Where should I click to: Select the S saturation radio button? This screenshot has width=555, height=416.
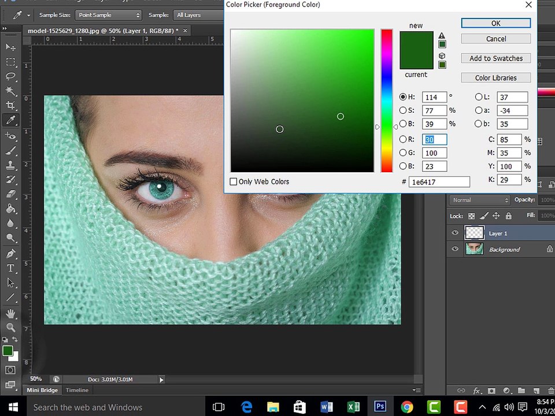click(x=403, y=110)
